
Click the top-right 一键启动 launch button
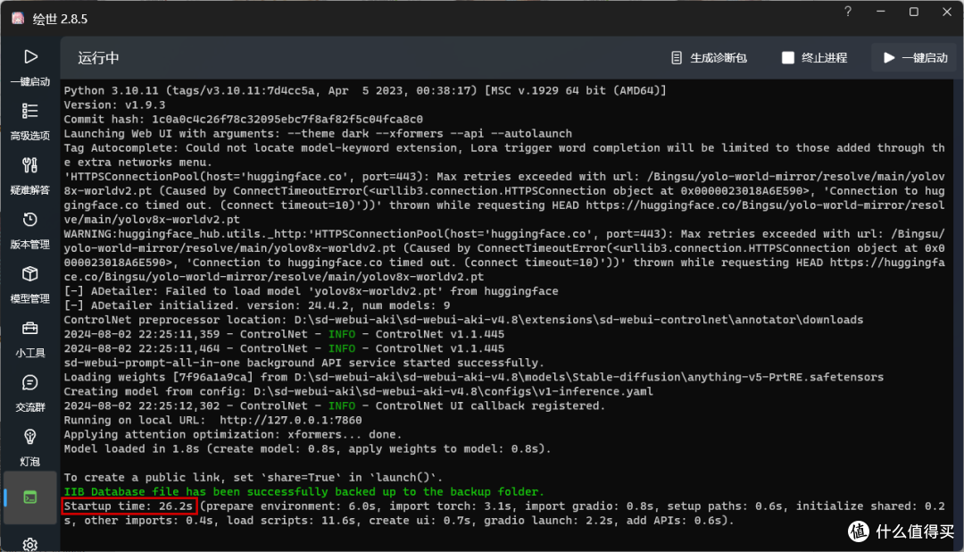[x=915, y=58]
